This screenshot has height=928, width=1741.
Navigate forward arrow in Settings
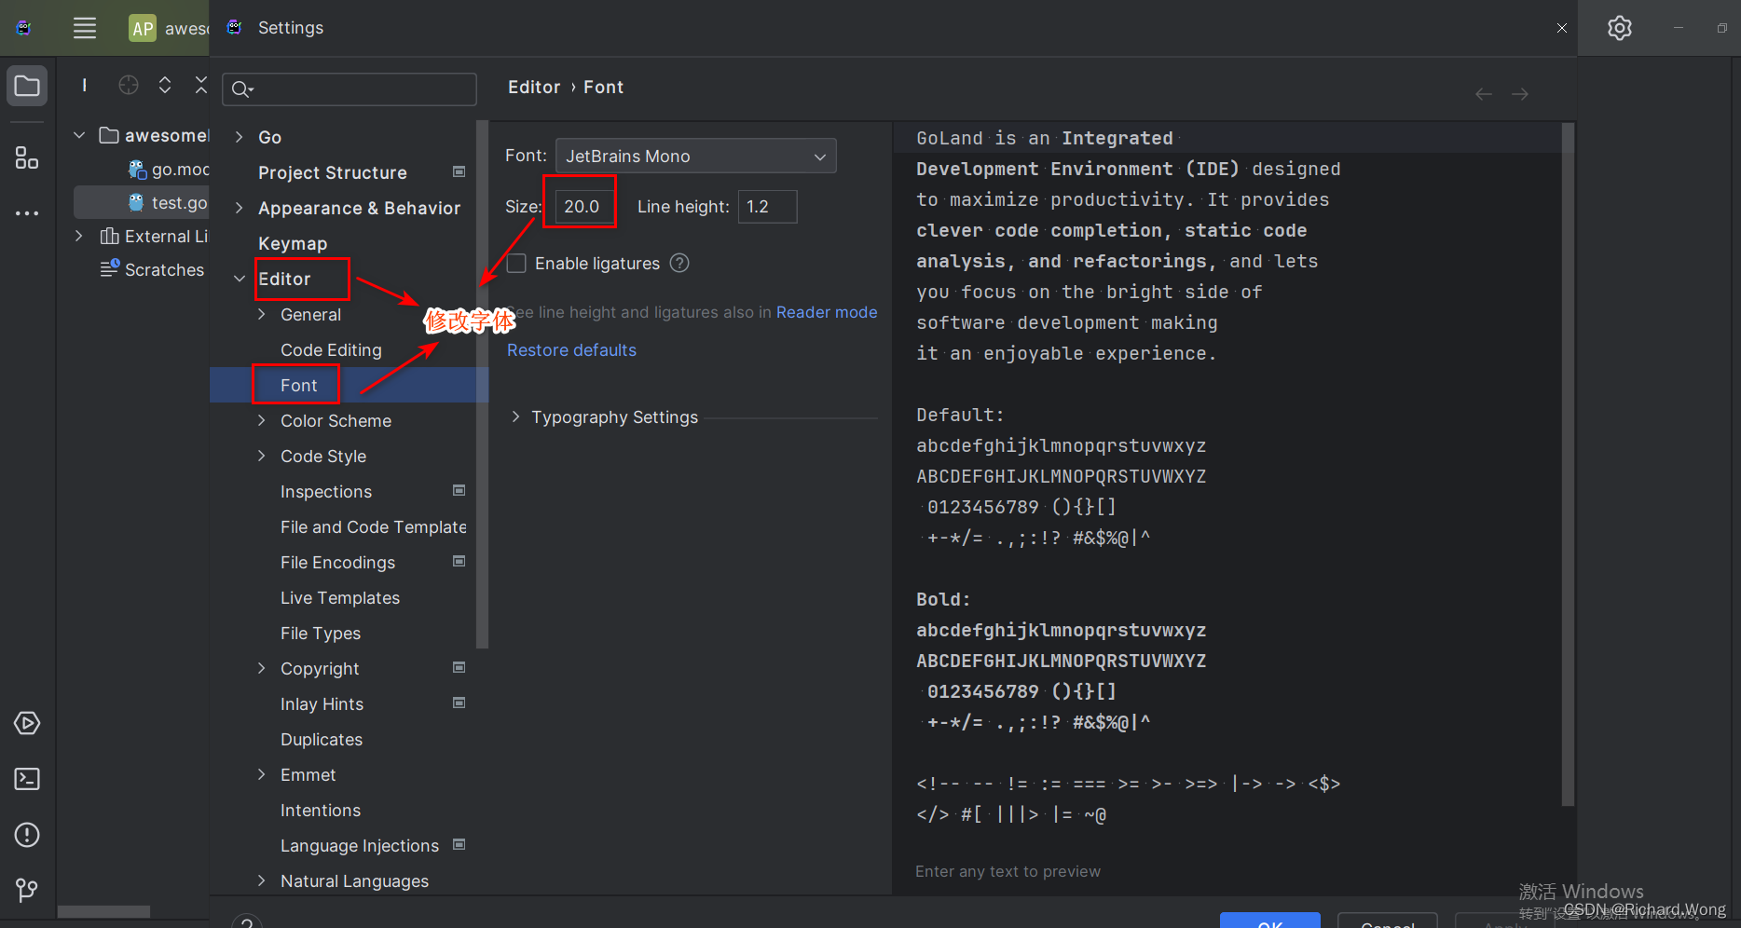tap(1520, 94)
